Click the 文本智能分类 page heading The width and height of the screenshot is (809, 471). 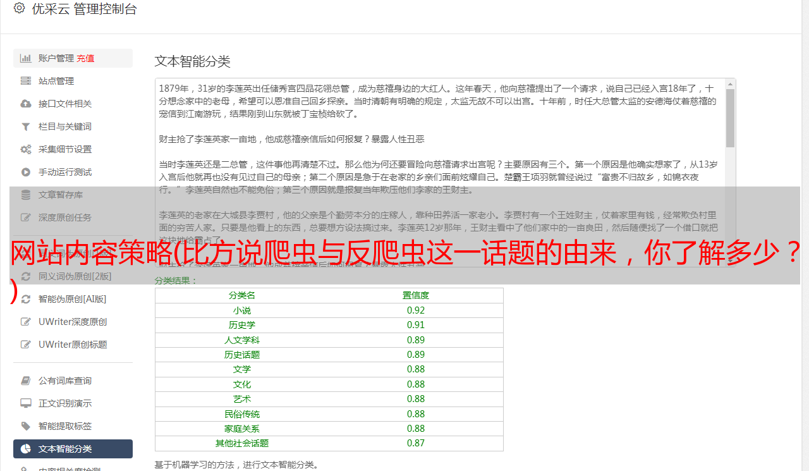point(193,61)
